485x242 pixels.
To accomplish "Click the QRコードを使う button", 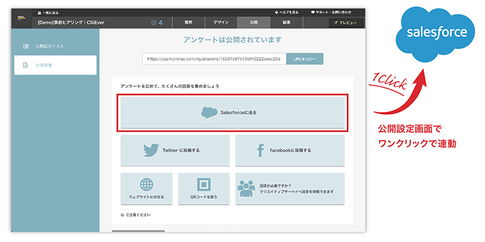I will 204,188.
